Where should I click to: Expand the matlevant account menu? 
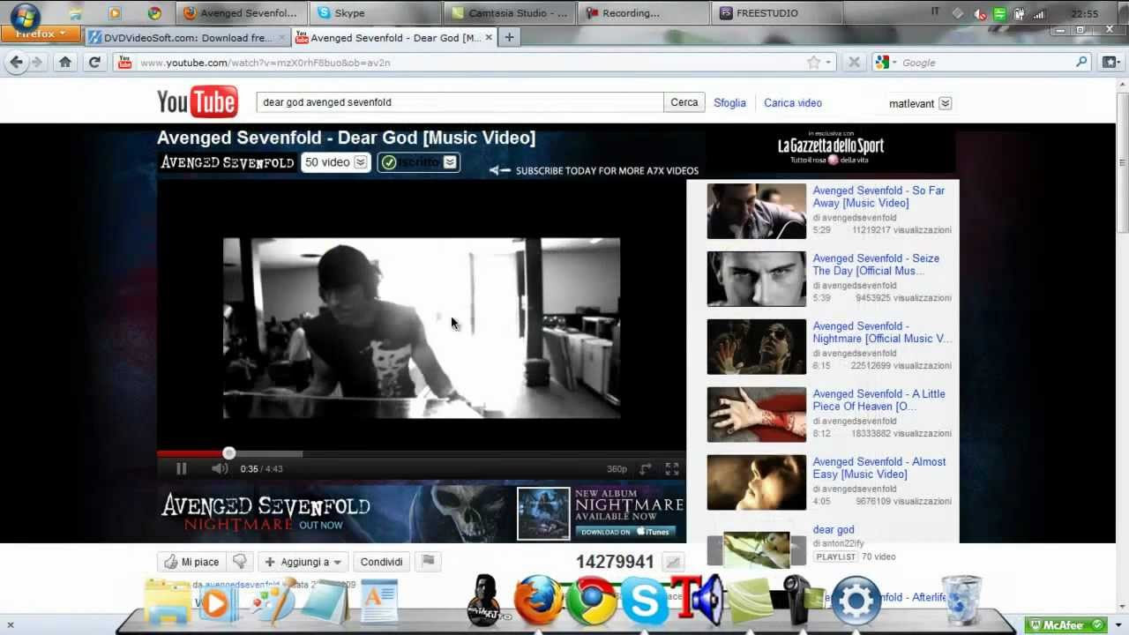point(920,103)
